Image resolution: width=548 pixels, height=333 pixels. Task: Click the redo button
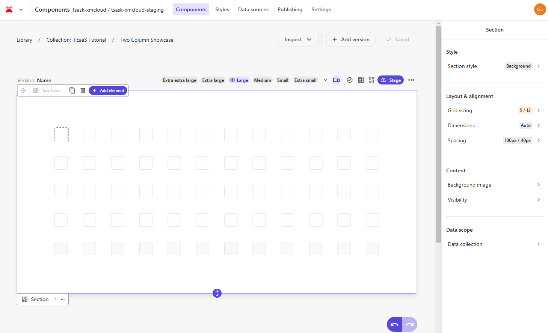[410, 324]
